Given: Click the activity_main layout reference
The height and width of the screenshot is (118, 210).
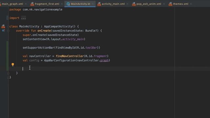Looking at the screenshot, I should [x=73, y=39].
